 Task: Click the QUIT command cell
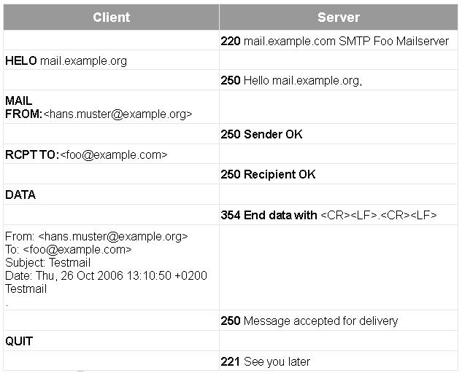(x=19, y=341)
